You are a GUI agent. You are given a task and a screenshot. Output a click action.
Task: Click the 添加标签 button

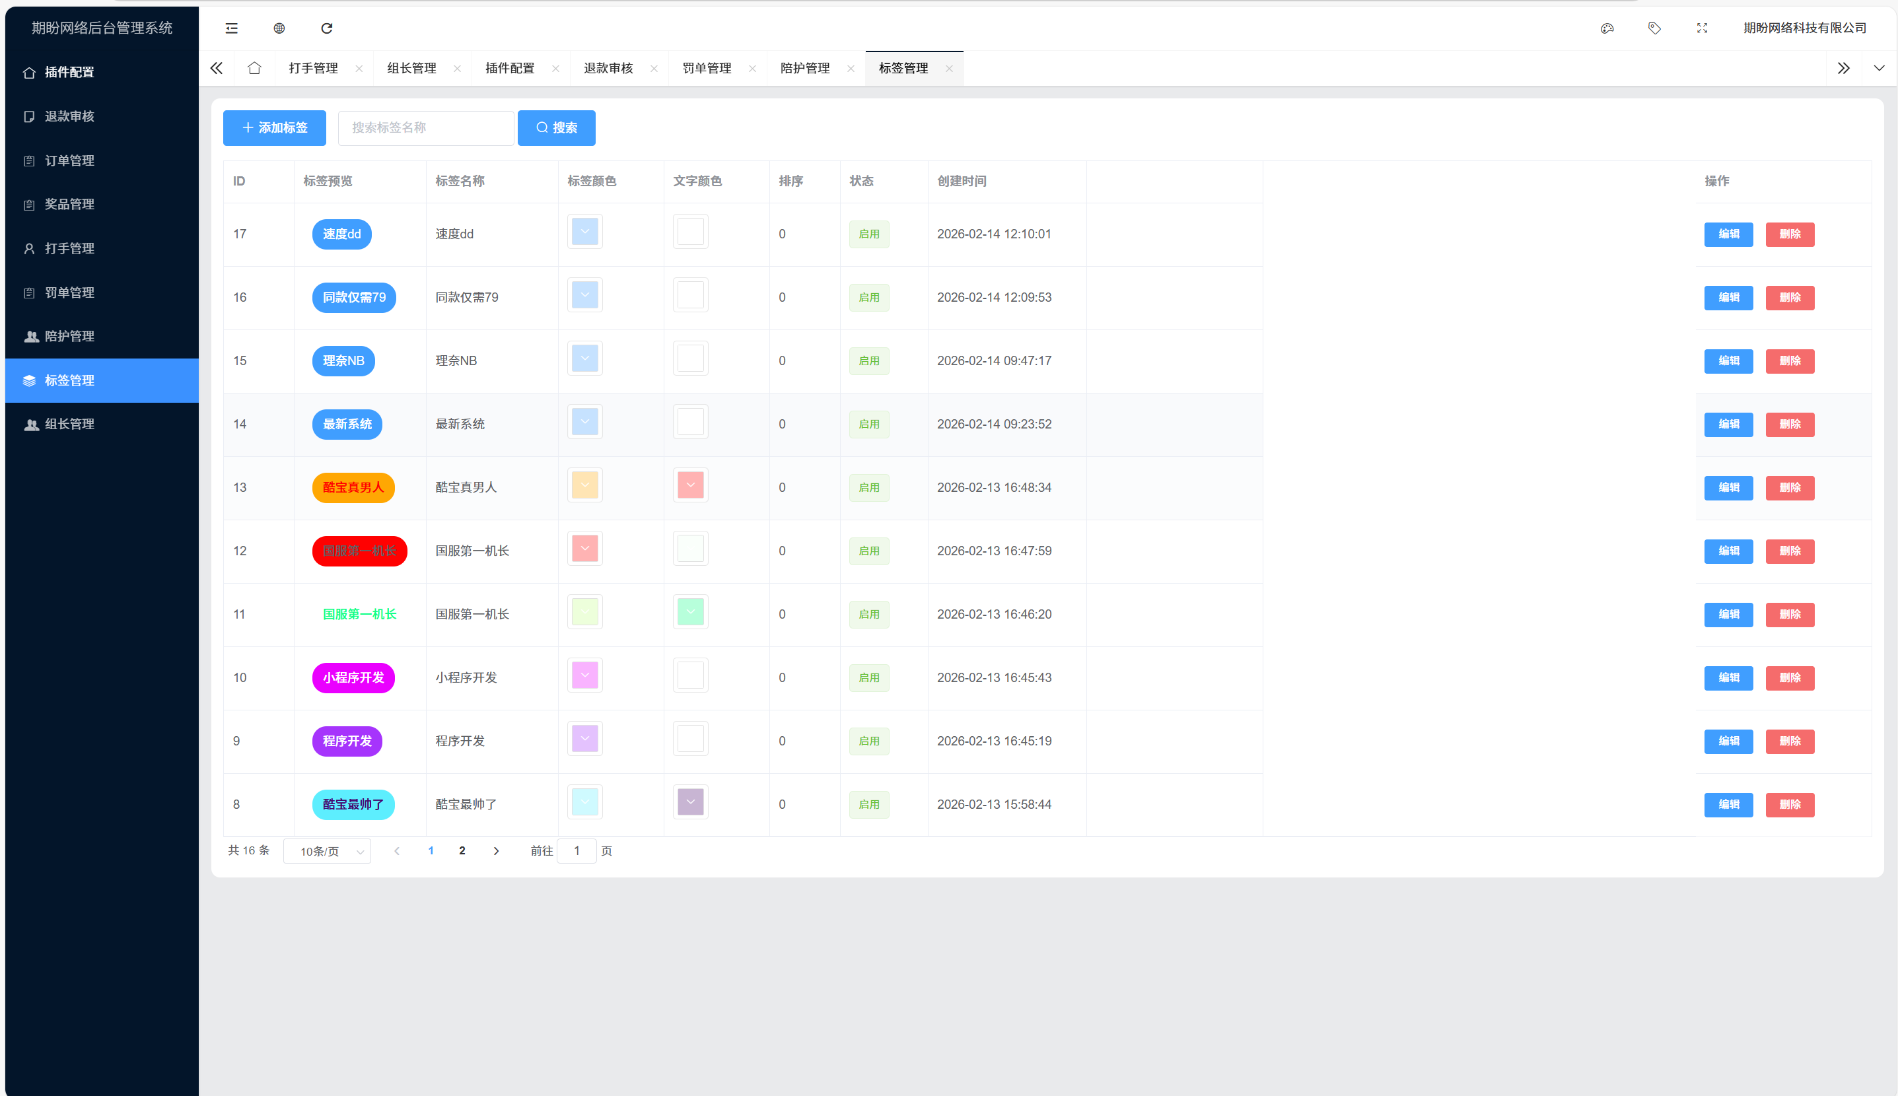tap(274, 127)
